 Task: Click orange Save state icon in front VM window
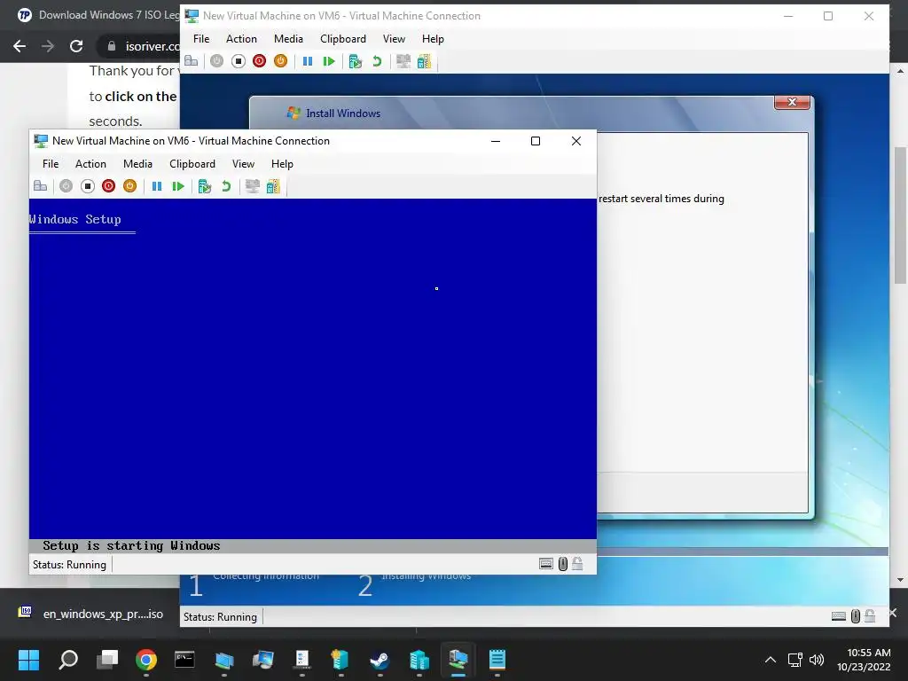[x=129, y=186]
